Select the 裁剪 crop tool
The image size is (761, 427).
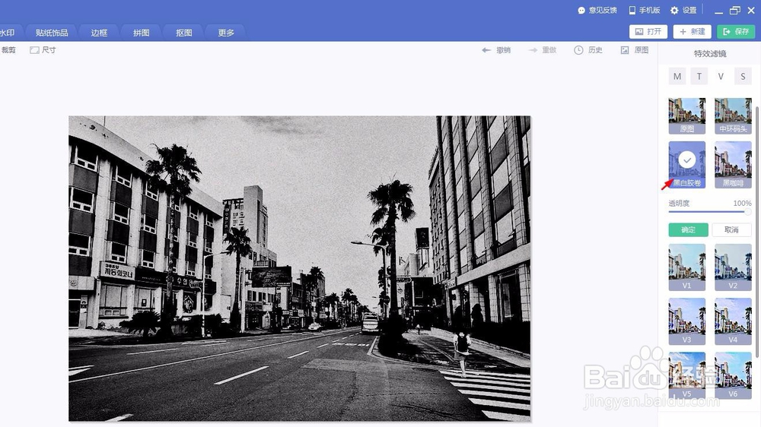pyautogui.click(x=8, y=50)
